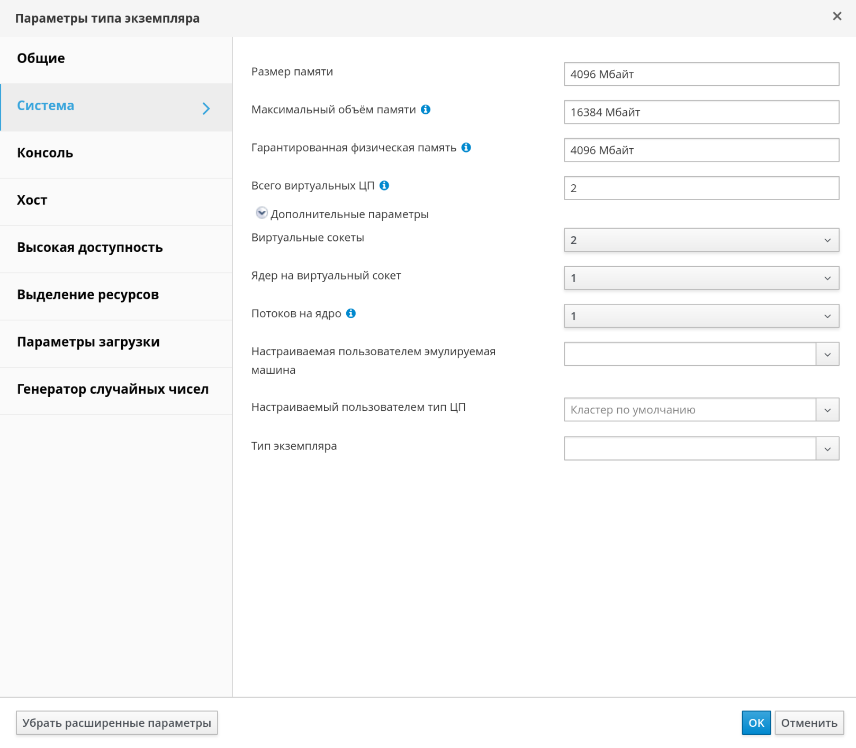Click Убрать расширенные параметры button
Viewport: 856px width, 748px height.
(116, 723)
